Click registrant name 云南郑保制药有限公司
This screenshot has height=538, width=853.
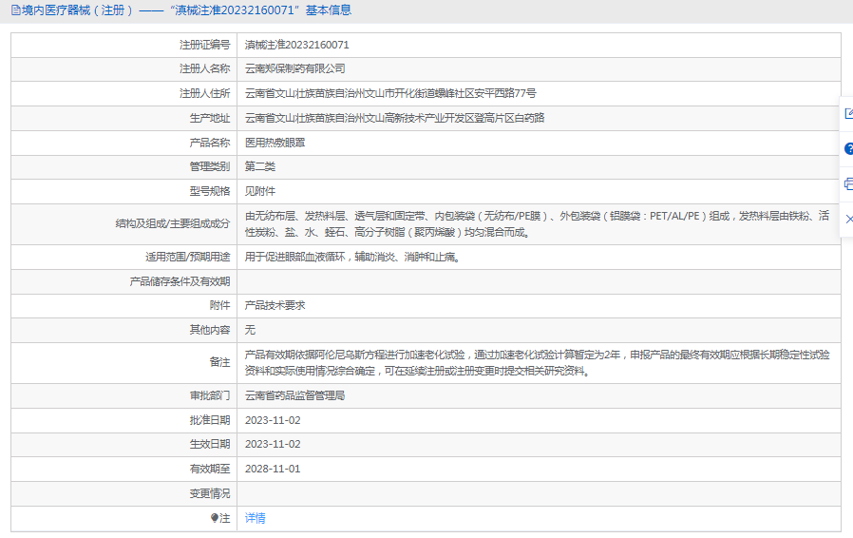[x=294, y=68]
